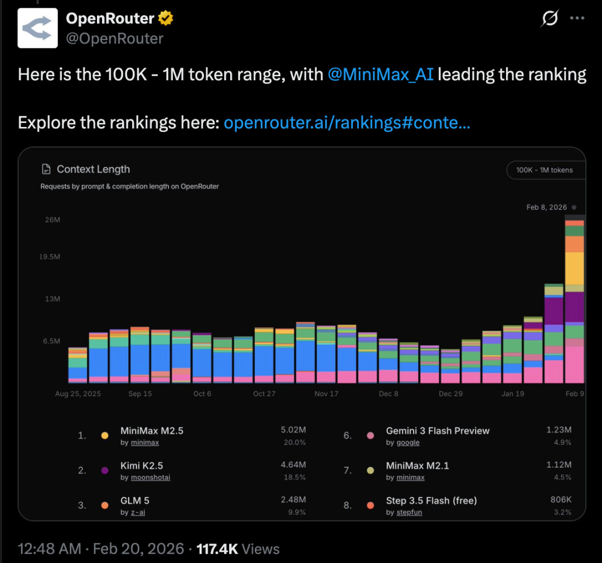Image resolution: width=602 pixels, height=563 pixels.
Task: Click the gold verified badge icon
Action: click(166, 18)
